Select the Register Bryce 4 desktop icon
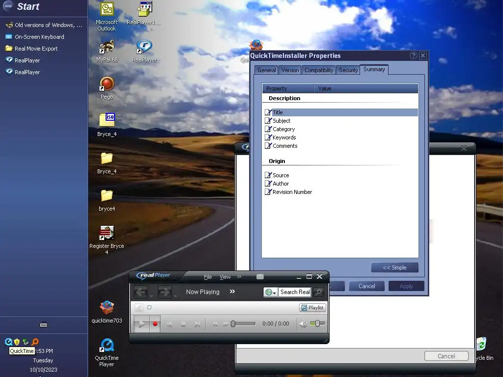 coord(107,241)
